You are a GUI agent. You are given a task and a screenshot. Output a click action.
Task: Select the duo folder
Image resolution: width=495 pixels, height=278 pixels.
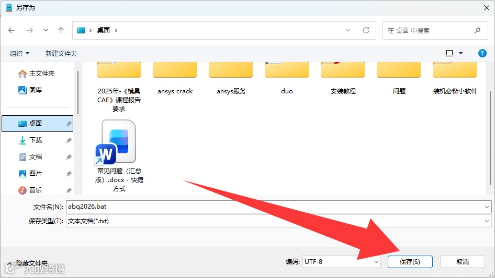(x=287, y=79)
